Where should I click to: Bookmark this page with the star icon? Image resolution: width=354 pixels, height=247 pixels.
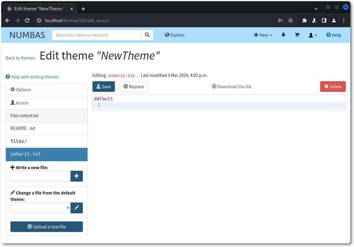coord(291,20)
